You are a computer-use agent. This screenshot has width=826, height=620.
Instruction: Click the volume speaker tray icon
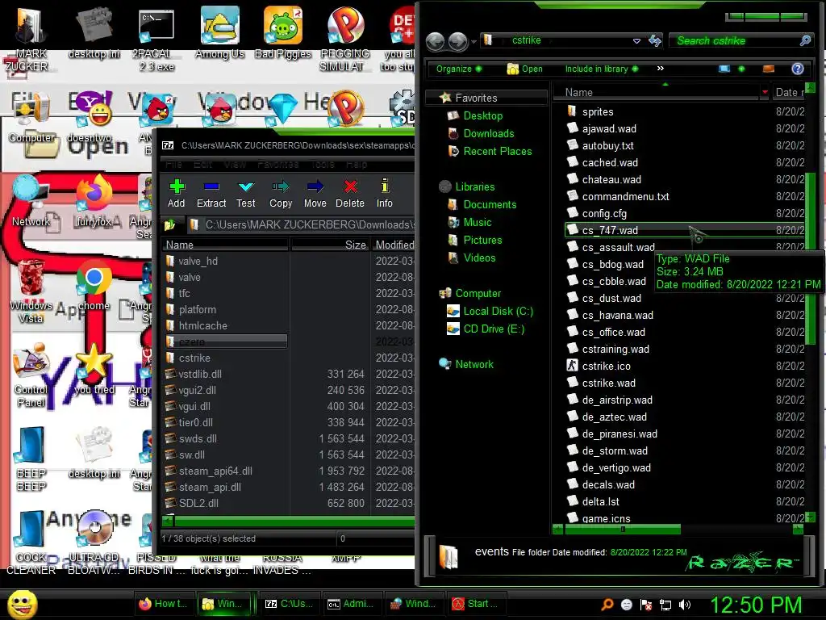tap(685, 605)
